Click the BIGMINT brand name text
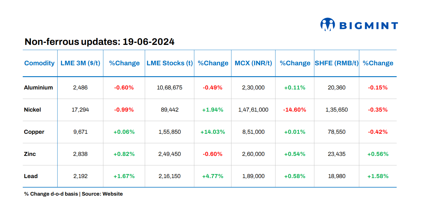Screen dimensions: 422x214 click(369, 26)
